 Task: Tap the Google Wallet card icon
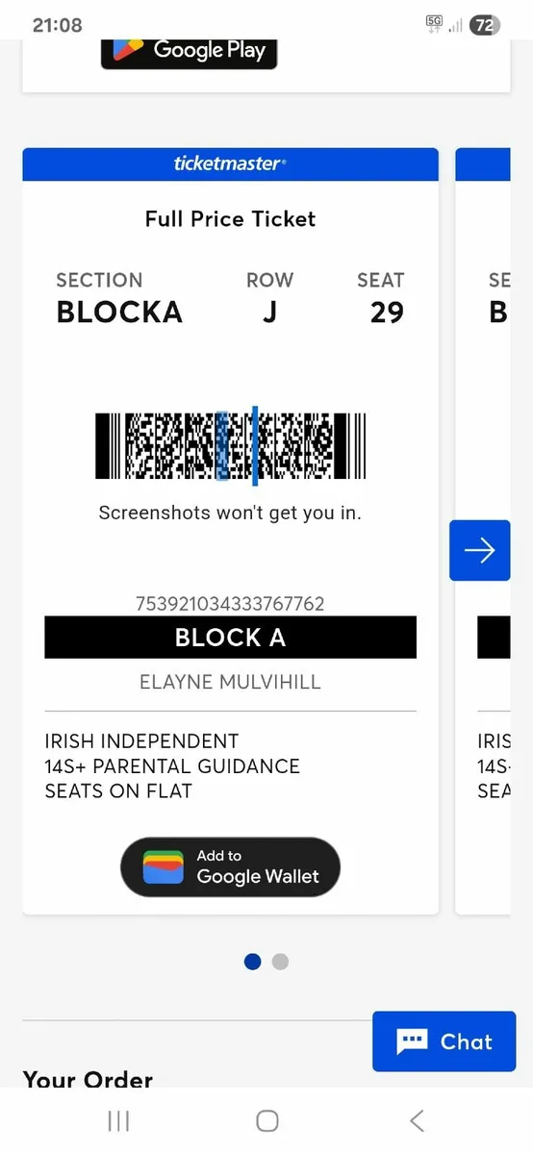tap(163, 866)
